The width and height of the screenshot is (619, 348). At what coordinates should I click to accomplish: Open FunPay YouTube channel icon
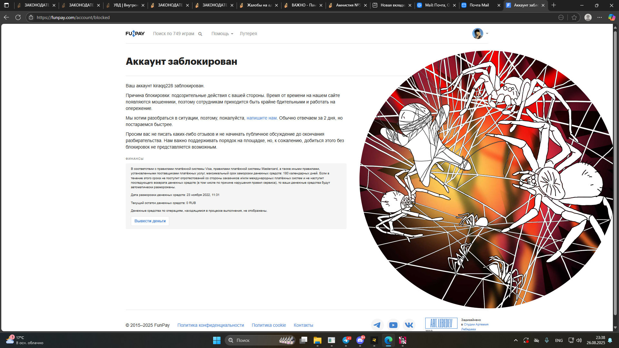click(x=393, y=325)
